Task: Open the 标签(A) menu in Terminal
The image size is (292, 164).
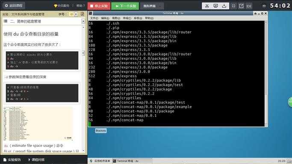Action: 138,18
